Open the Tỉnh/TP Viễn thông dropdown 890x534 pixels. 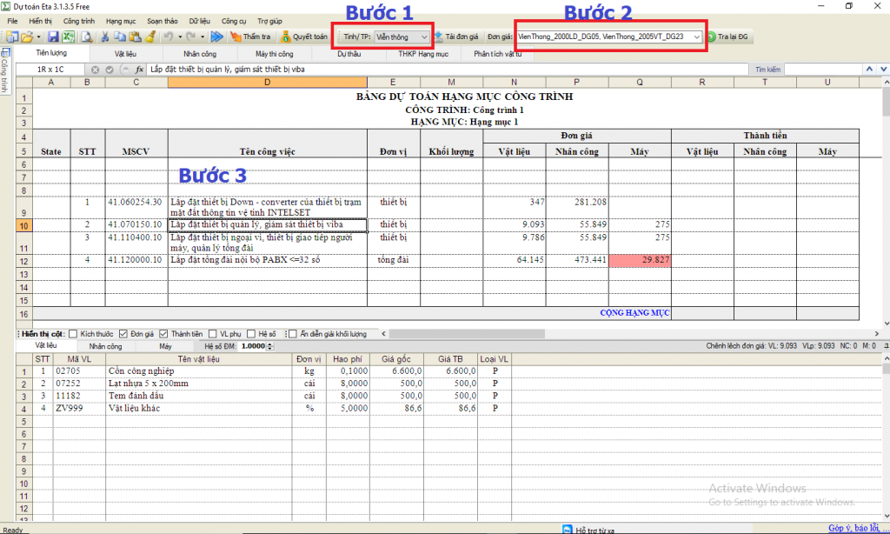pos(423,37)
